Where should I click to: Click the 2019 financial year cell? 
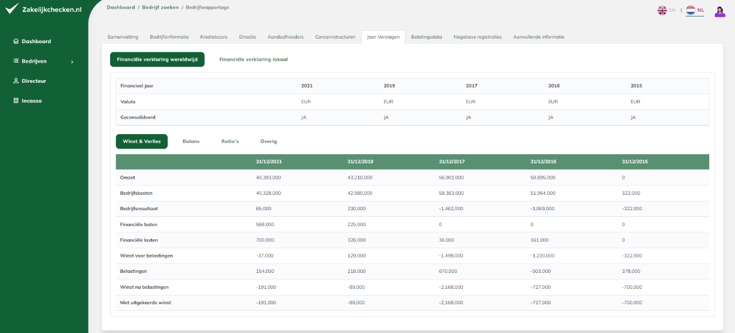(x=389, y=86)
